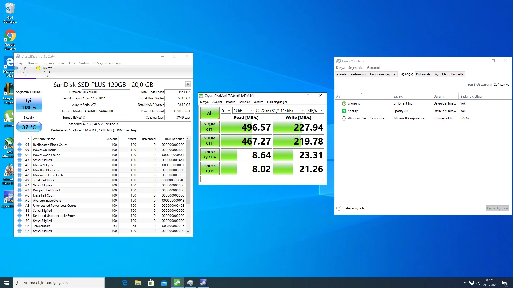Click the Windows Security notification shield icon
Image resolution: width=513 pixels, height=288 pixels.
pos(344,118)
